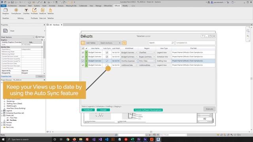This screenshot has width=253, height=142.
Task: Uncheck row selection for Budget Summary row
Action: (x=83, y=57)
